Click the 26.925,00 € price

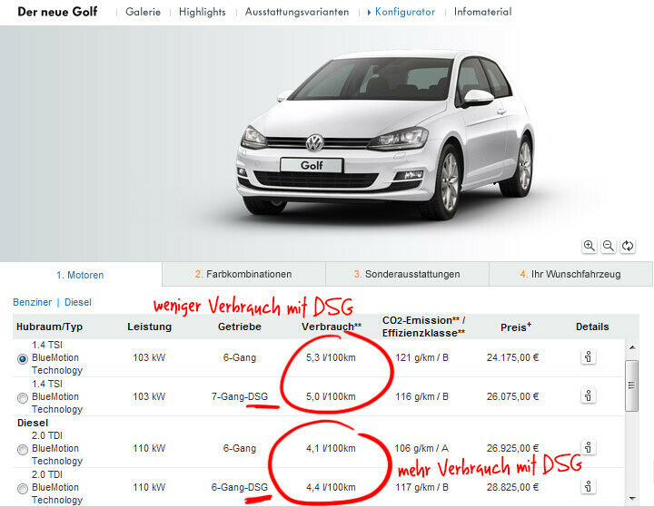tap(512, 448)
